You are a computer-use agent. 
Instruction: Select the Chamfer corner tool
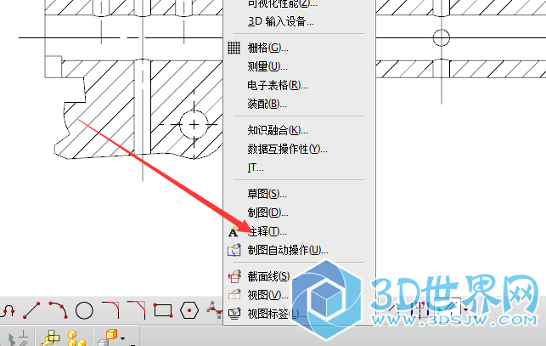(x=137, y=310)
